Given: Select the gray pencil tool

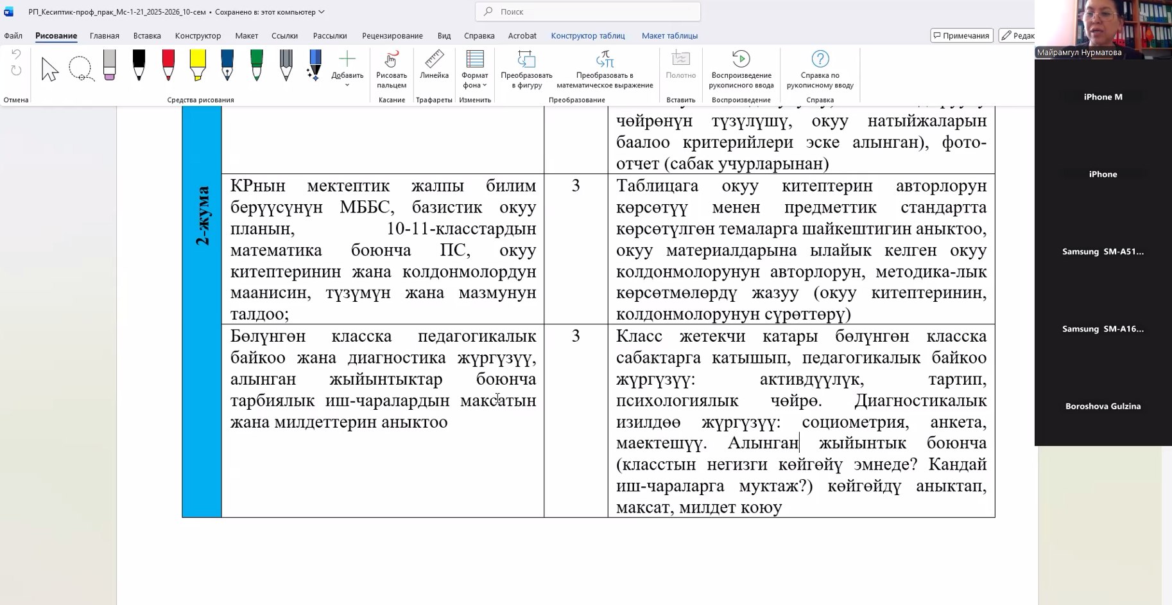Looking at the screenshot, I should (286, 66).
